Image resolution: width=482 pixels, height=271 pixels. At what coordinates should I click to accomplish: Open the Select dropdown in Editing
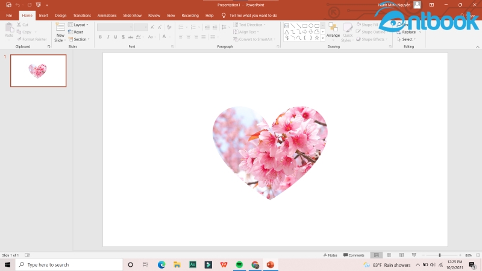[408, 39]
